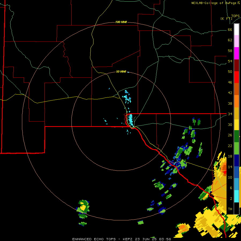Viewport: 241px width, 241px height.
Task: Select the magenta legend color band
Action: (x=236, y=53)
